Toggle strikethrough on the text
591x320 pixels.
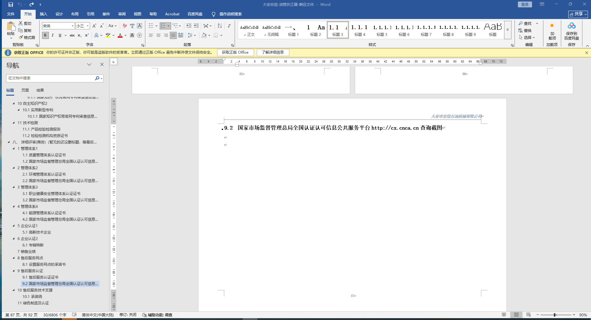[72, 35]
